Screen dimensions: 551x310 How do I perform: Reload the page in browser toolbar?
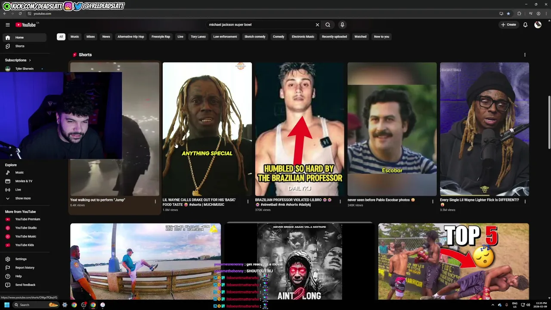point(20,13)
